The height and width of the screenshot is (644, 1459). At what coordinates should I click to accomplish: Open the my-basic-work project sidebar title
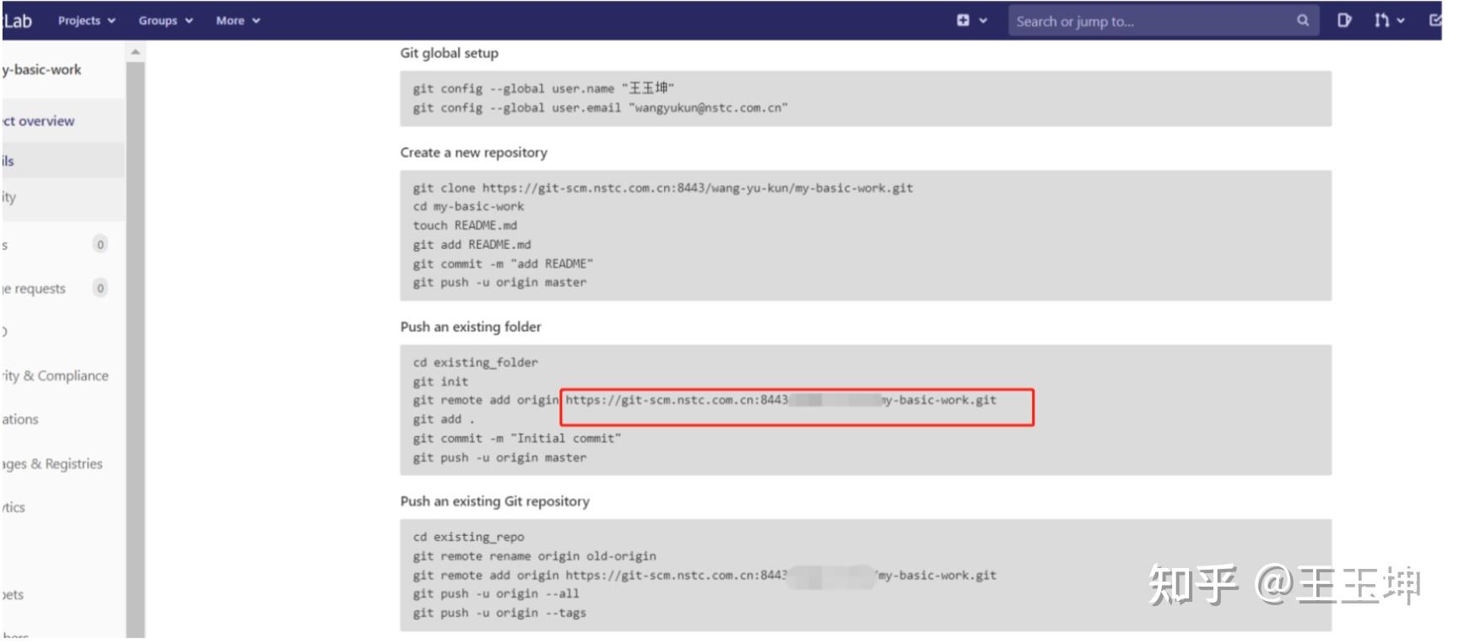(42, 70)
